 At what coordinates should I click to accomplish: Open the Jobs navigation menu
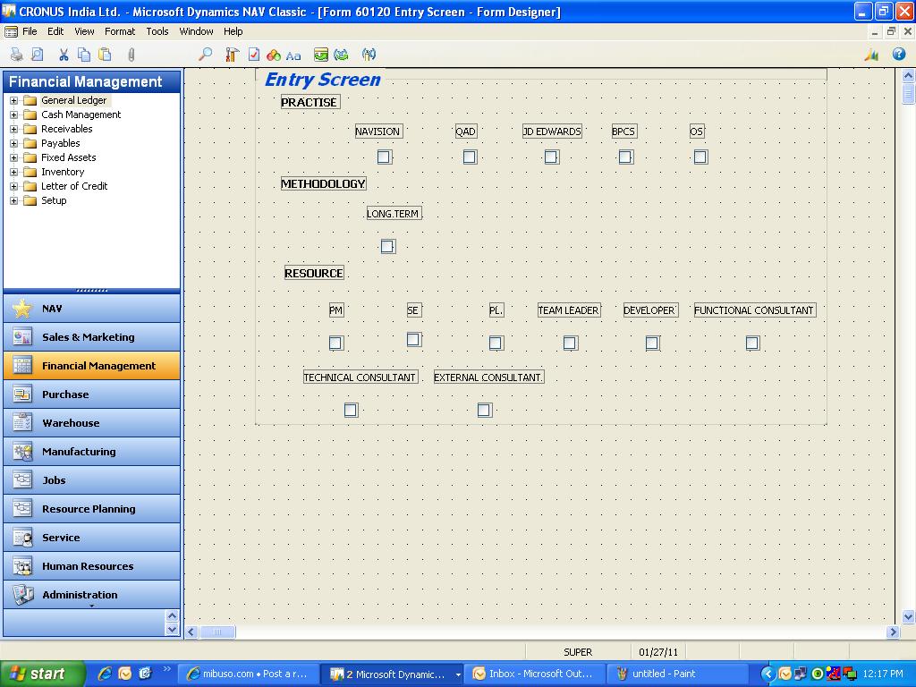92,480
